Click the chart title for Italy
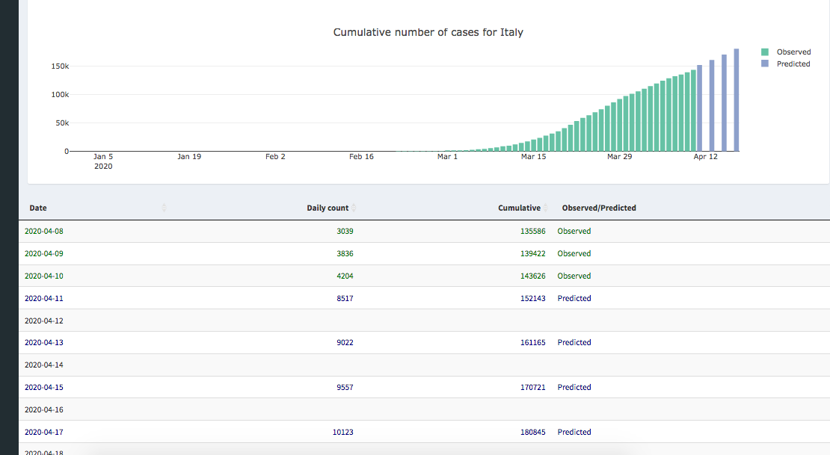 point(428,33)
